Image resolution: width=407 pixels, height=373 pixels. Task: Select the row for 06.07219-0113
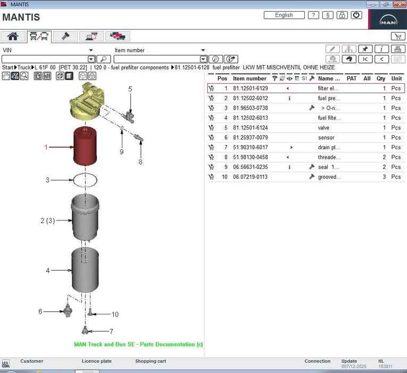tap(306, 177)
